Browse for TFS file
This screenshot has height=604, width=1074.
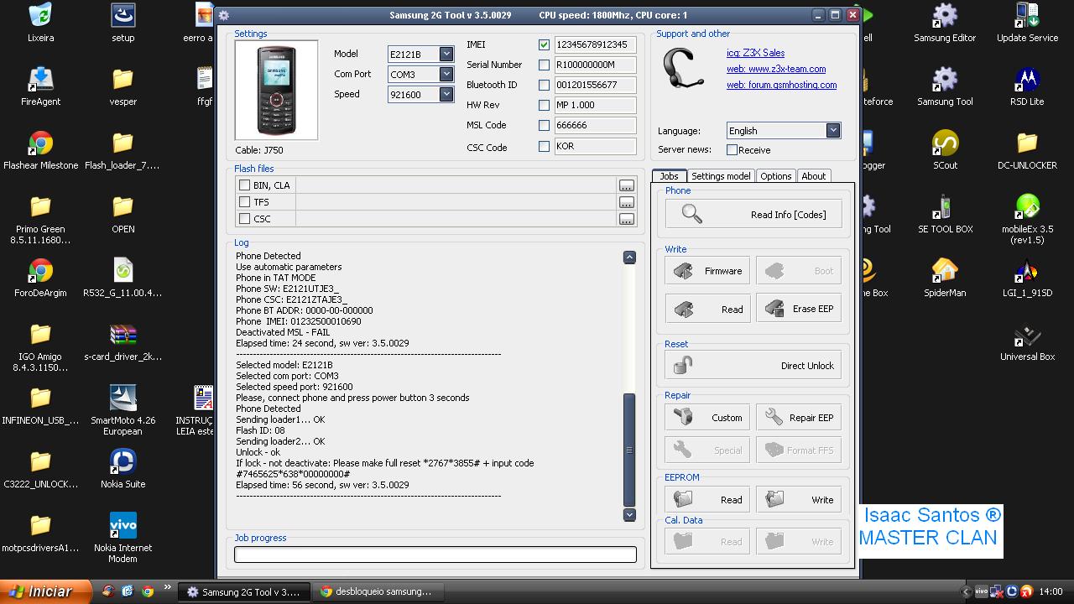click(x=627, y=202)
